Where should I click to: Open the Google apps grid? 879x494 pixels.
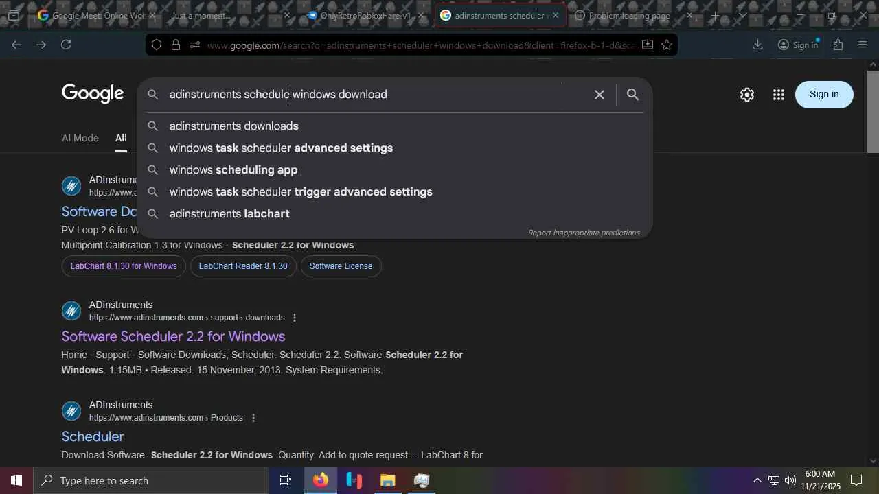pos(778,95)
